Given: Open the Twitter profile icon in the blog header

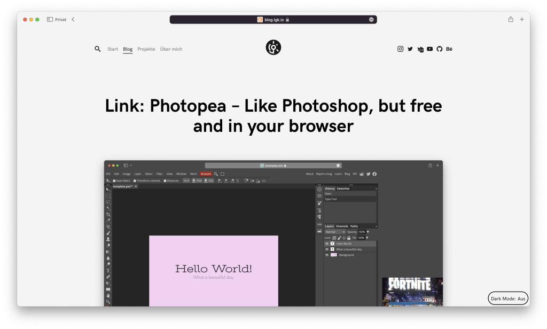Looking at the screenshot, I should (x=410, y=49).
